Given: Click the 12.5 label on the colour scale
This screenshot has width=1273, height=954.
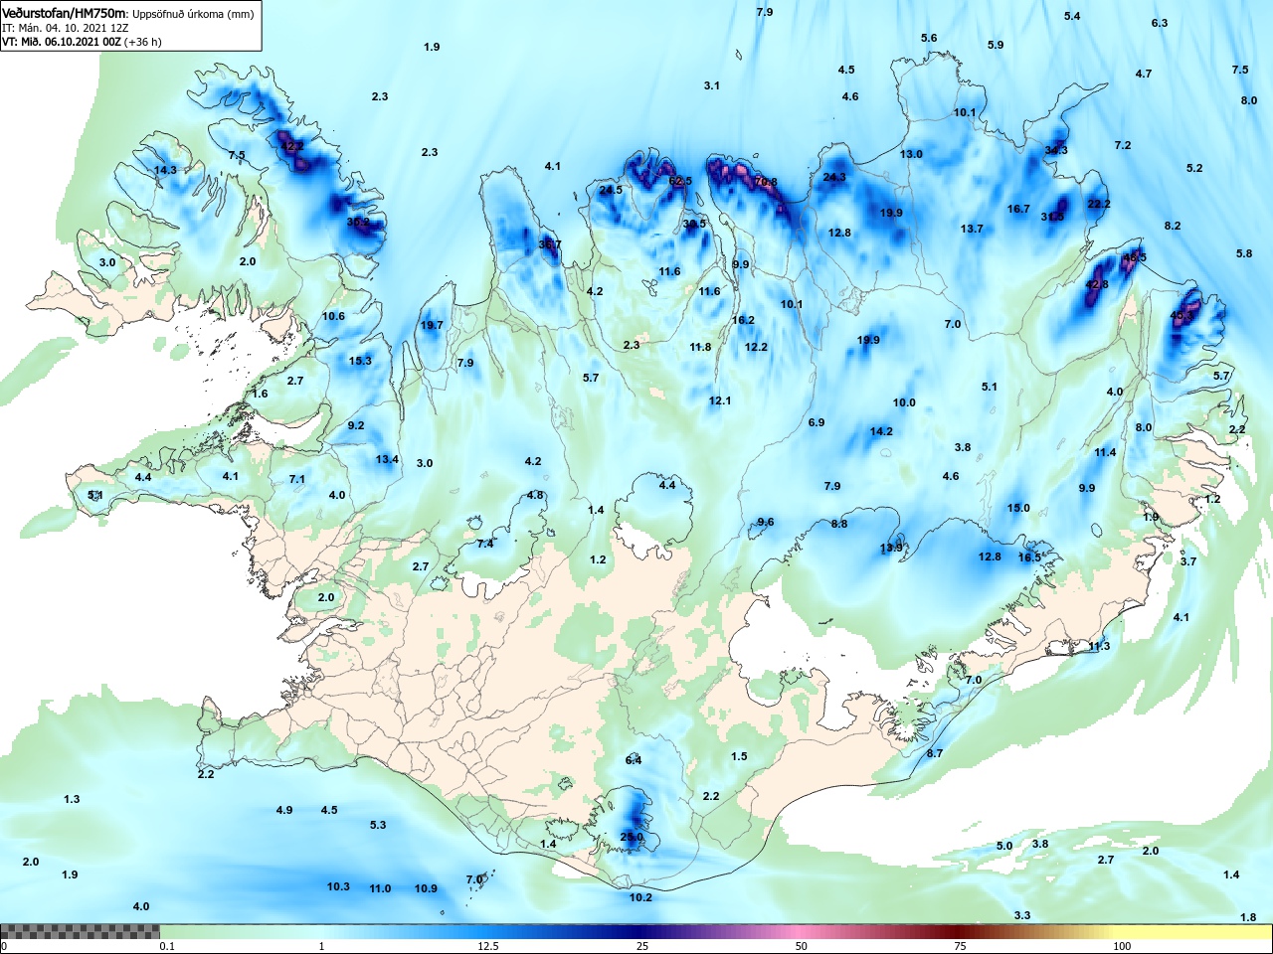Looking at the screenshot, I should click(x=488, y=946).
